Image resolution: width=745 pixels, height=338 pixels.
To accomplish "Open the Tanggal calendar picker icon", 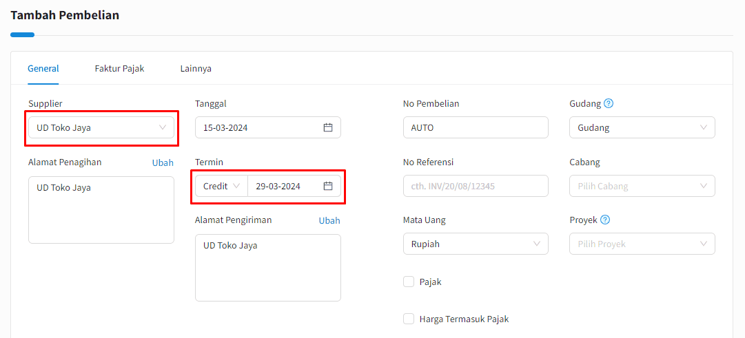I will [x=328, y=128].
